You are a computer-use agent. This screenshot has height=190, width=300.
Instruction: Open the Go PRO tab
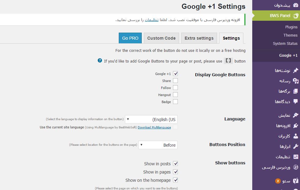pyautogui.click(x=130, y=38)
